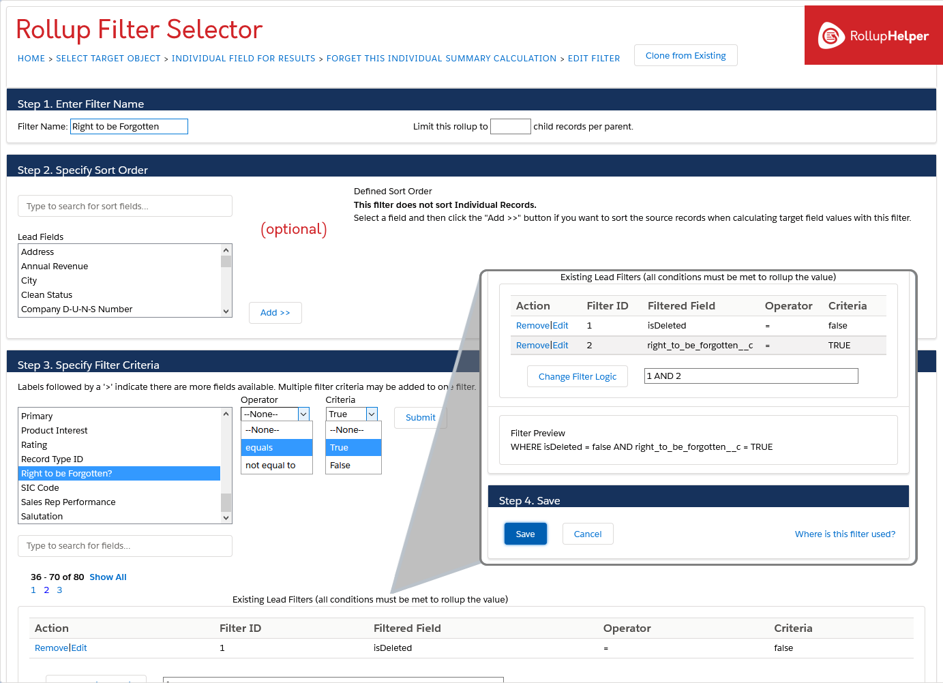
Task: Go to SELECT TARGET OBJECT breadcrumb
Action: coord(108,59)
